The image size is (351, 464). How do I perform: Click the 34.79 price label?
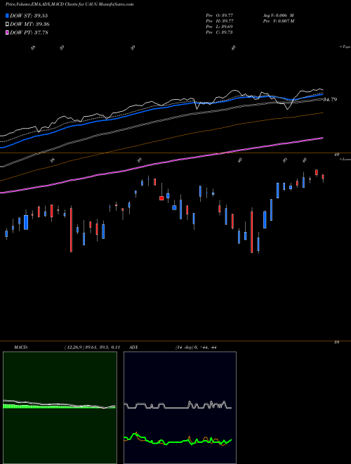click(x=330, y=99)
